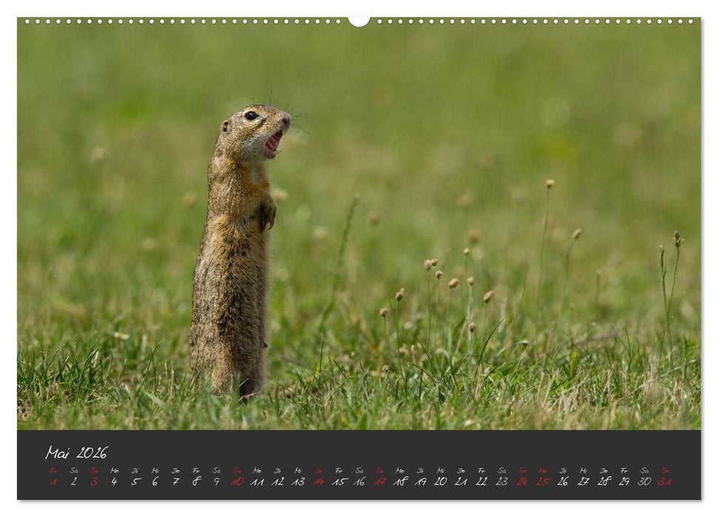718x517 pixels.
Task: Select the red holiday date 1 in May
Action: pyautogui.click(x=53, y=483)
